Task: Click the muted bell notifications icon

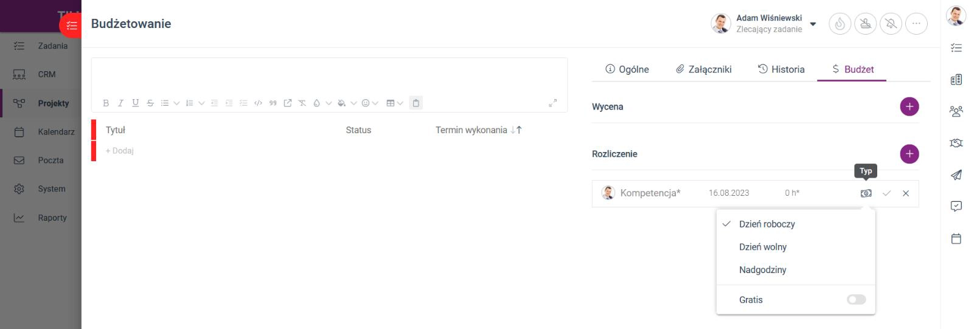Action: pyautogui.click(x=891, y=24)
